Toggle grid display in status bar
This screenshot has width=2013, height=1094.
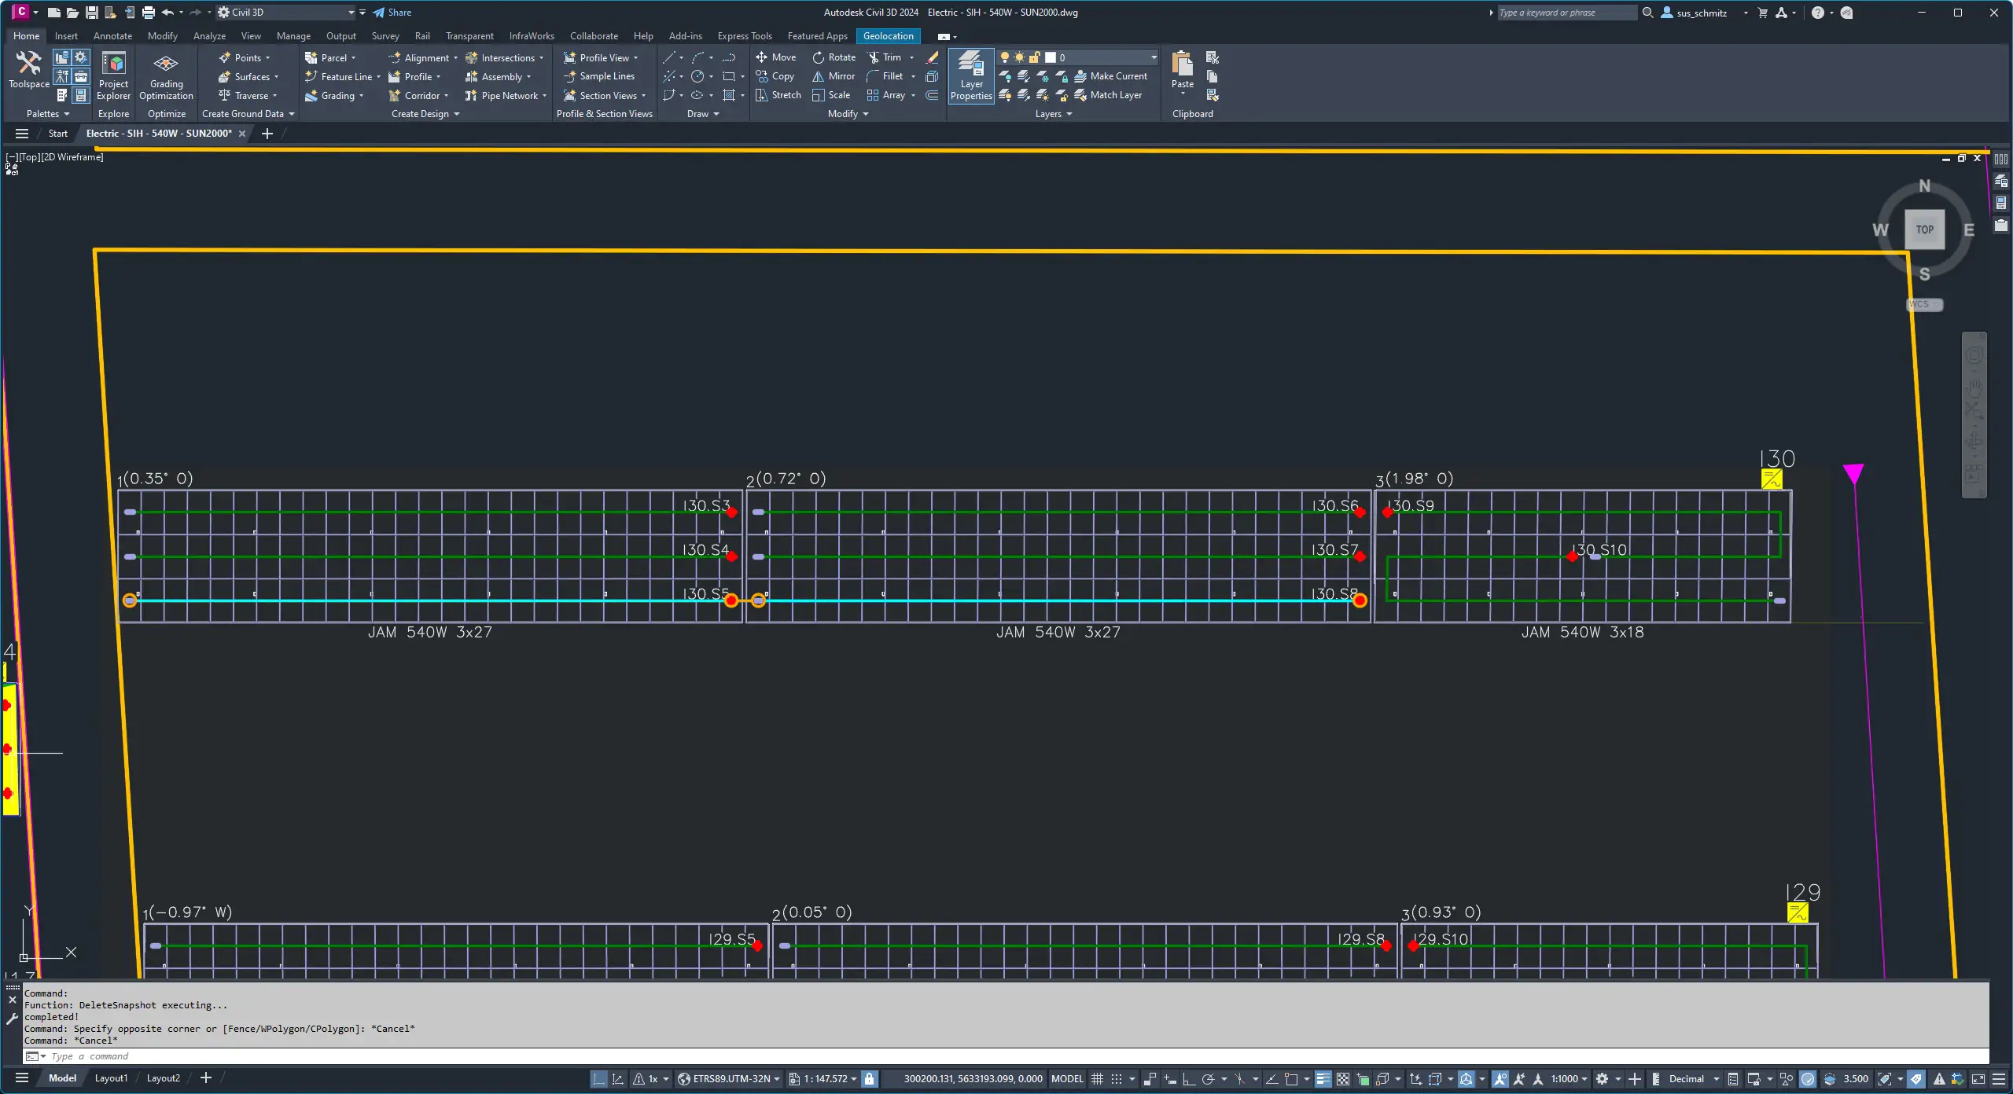click(x=1098, y=1079)
